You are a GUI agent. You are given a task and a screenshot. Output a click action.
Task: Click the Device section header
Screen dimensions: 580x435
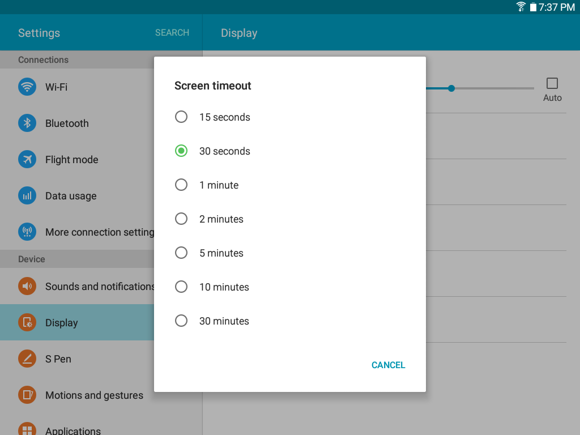coord(32,259)
